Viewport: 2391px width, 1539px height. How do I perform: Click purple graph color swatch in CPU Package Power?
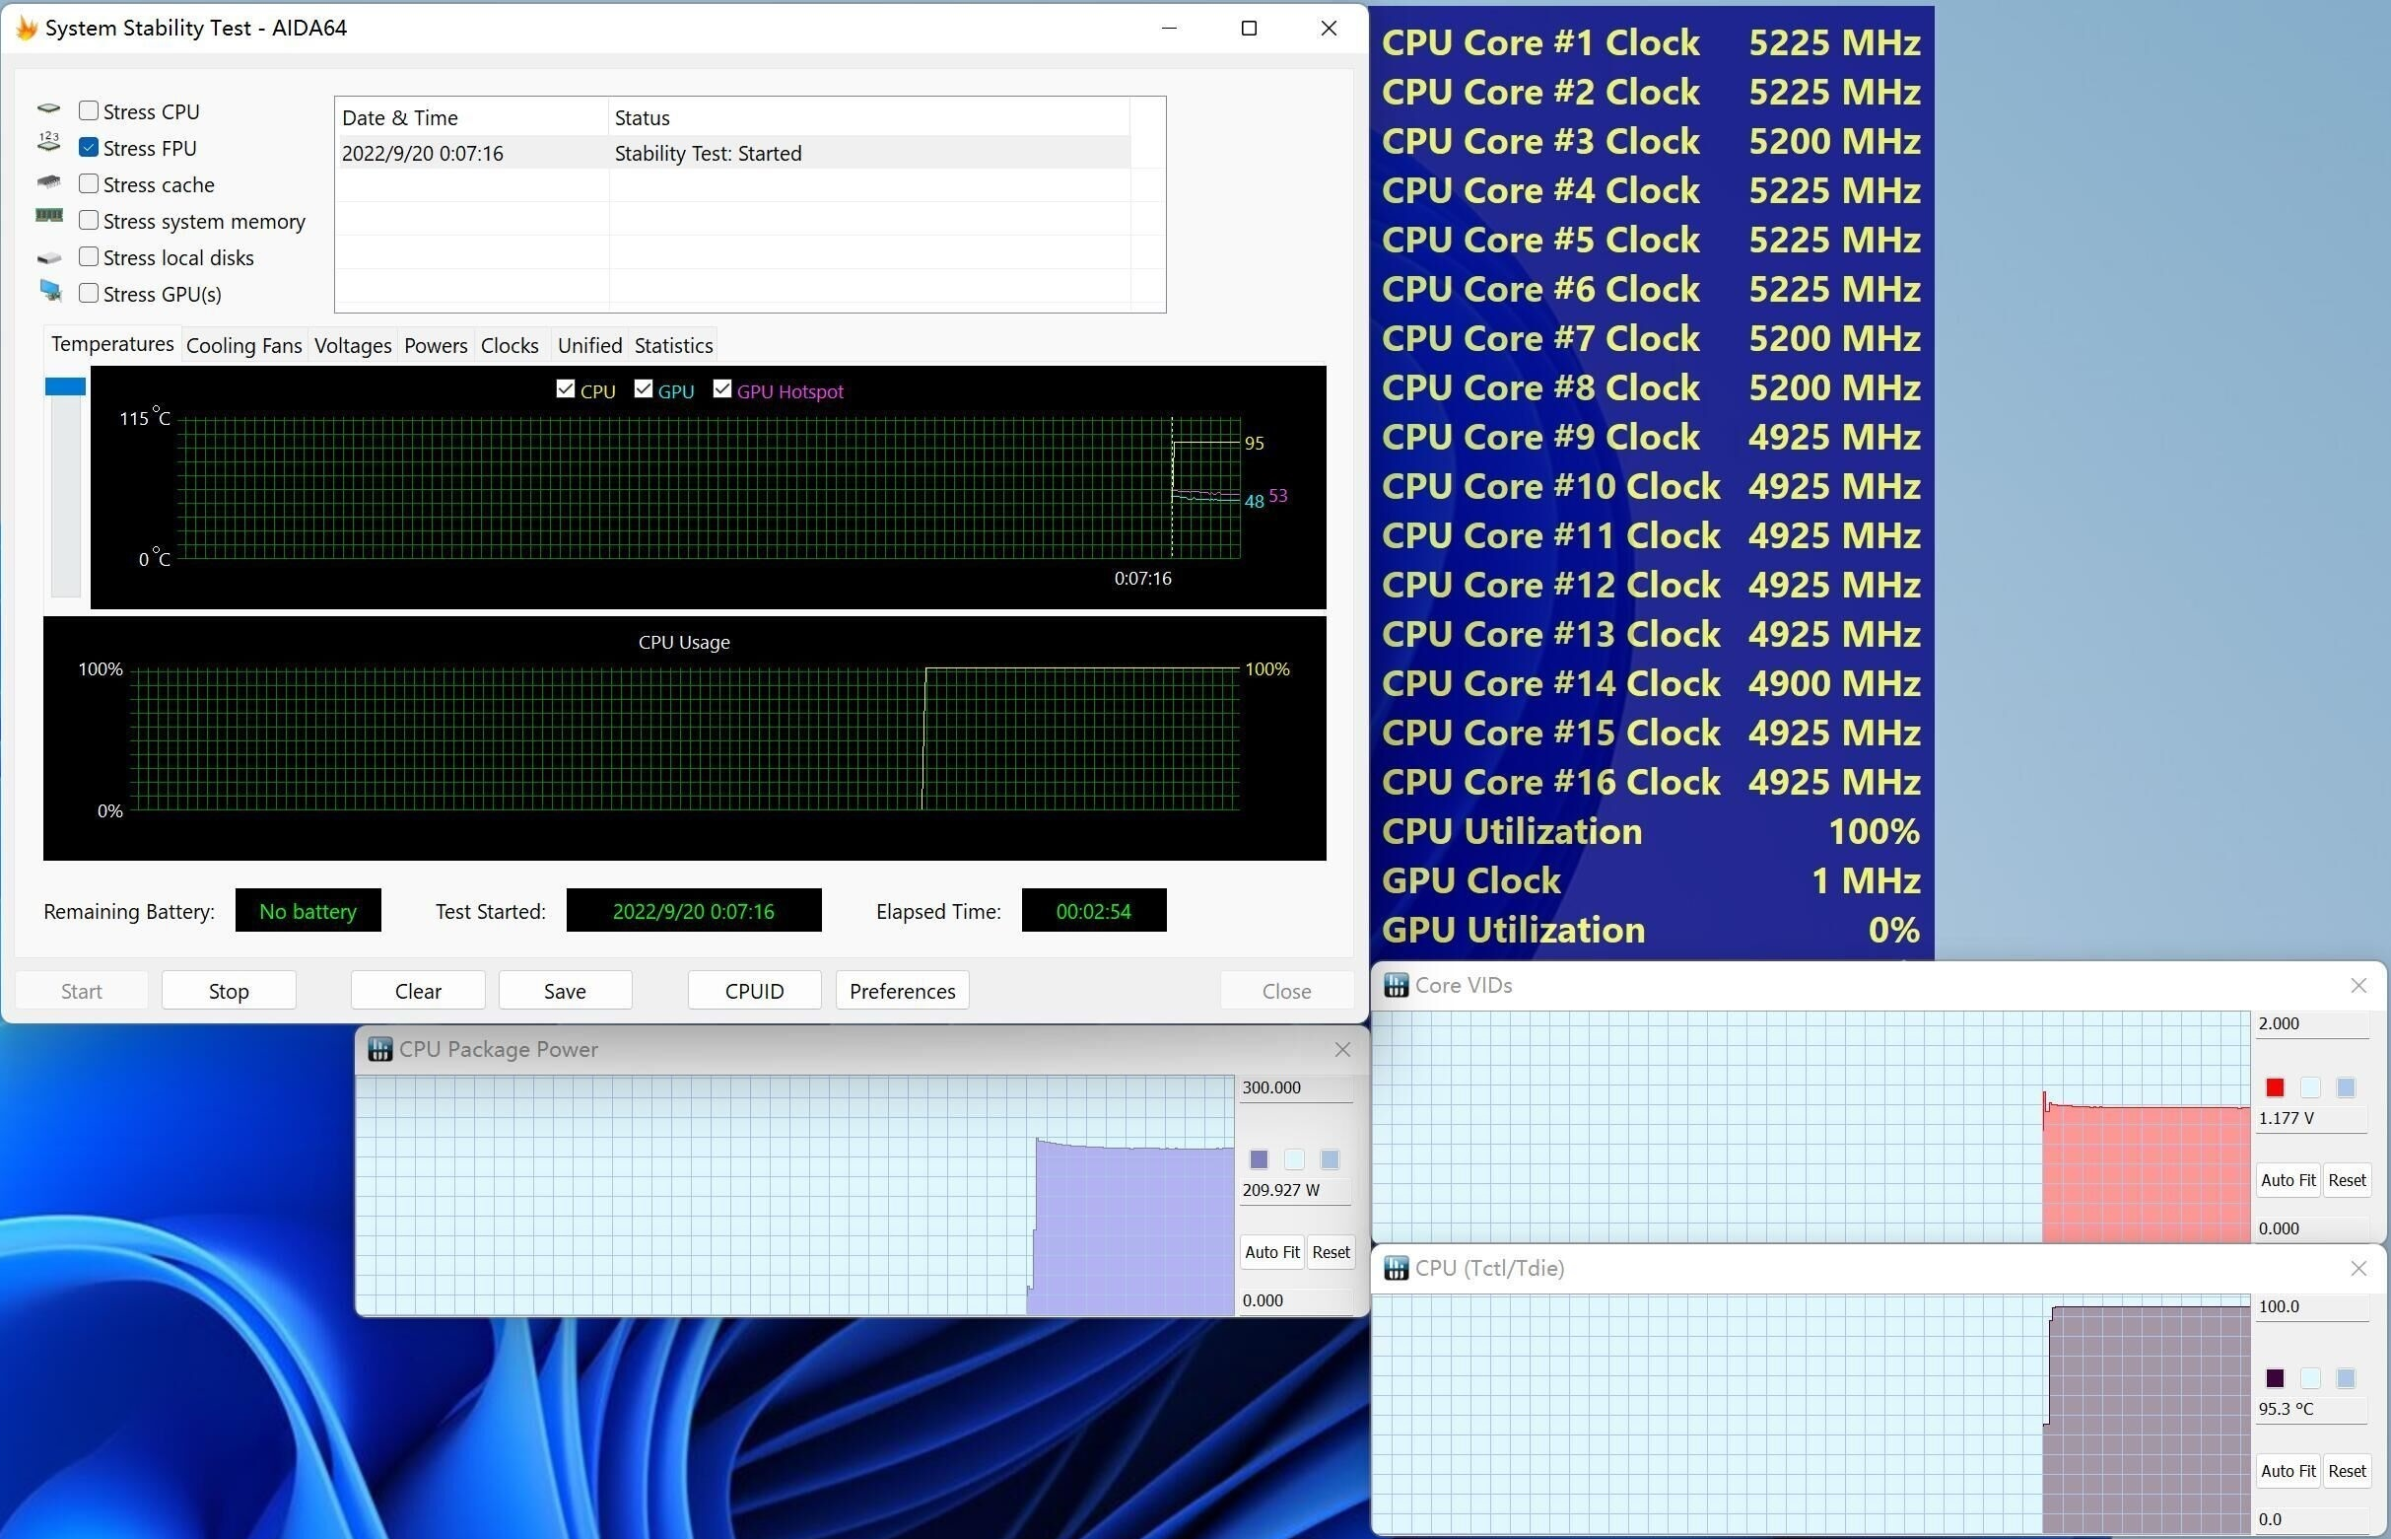point(1259,1159)
